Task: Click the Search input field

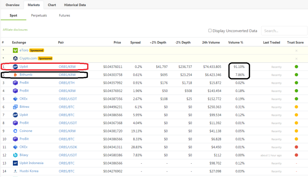Action: [x=284, y=31]
